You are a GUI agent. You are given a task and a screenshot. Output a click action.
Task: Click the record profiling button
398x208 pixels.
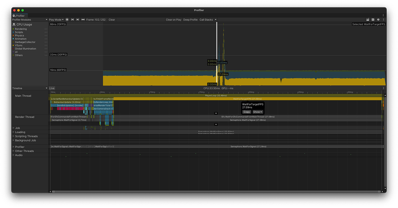pos(67,19)
